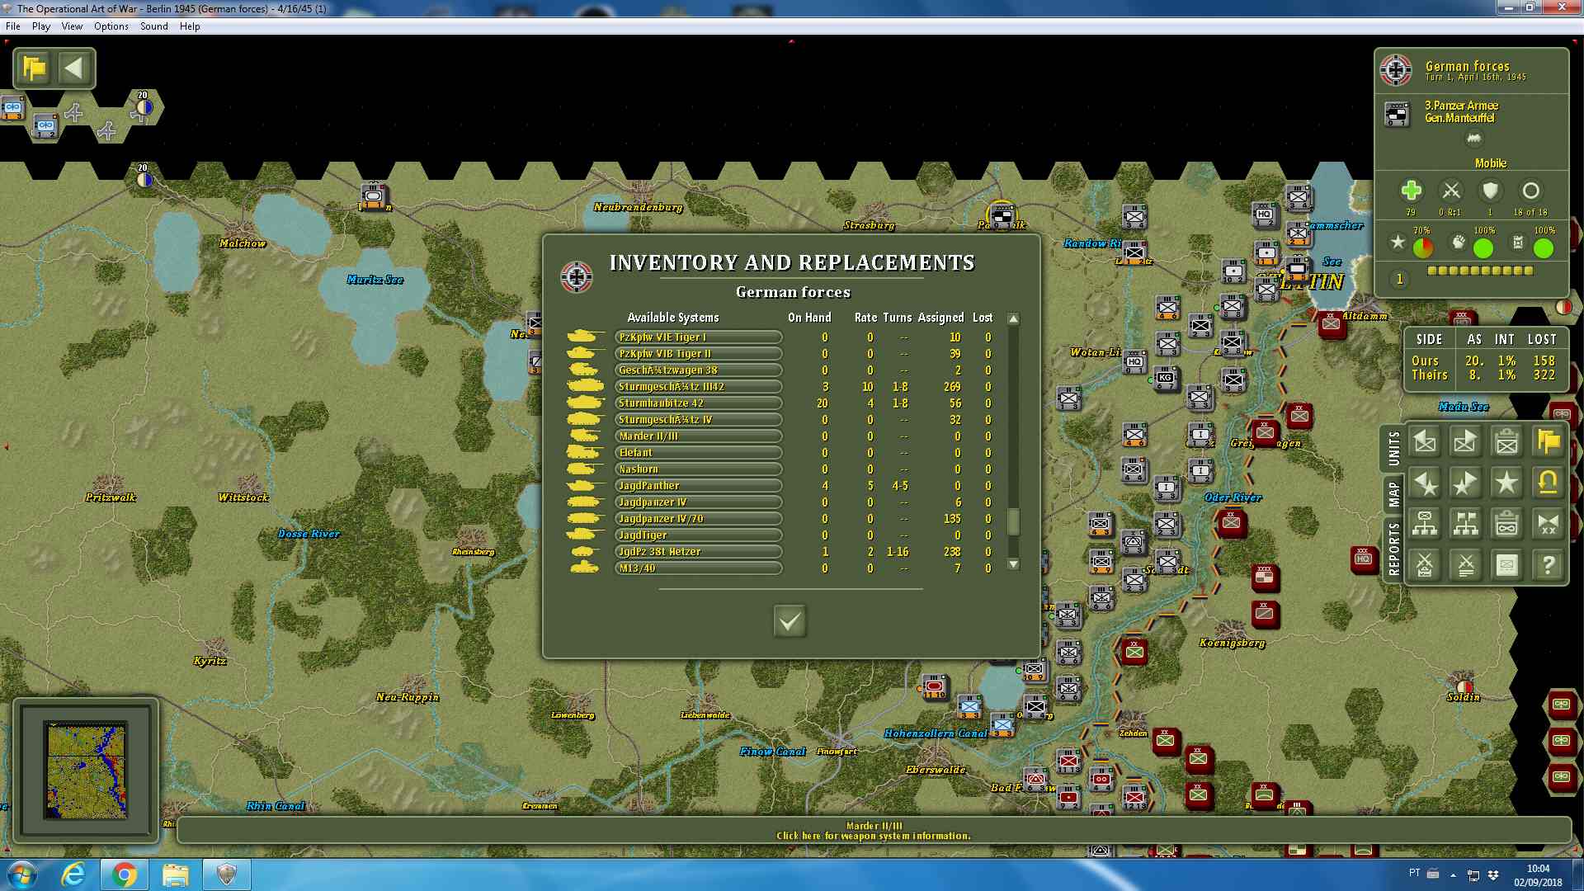The width and height of the screenshot is (1584, 891).
Task: Click the yellow undo arrow button
Action: [x=1548, y=483]
